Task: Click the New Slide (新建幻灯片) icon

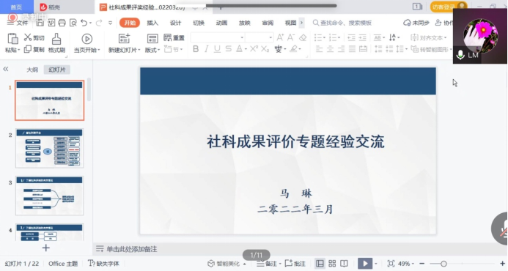Action: point(124,39)
